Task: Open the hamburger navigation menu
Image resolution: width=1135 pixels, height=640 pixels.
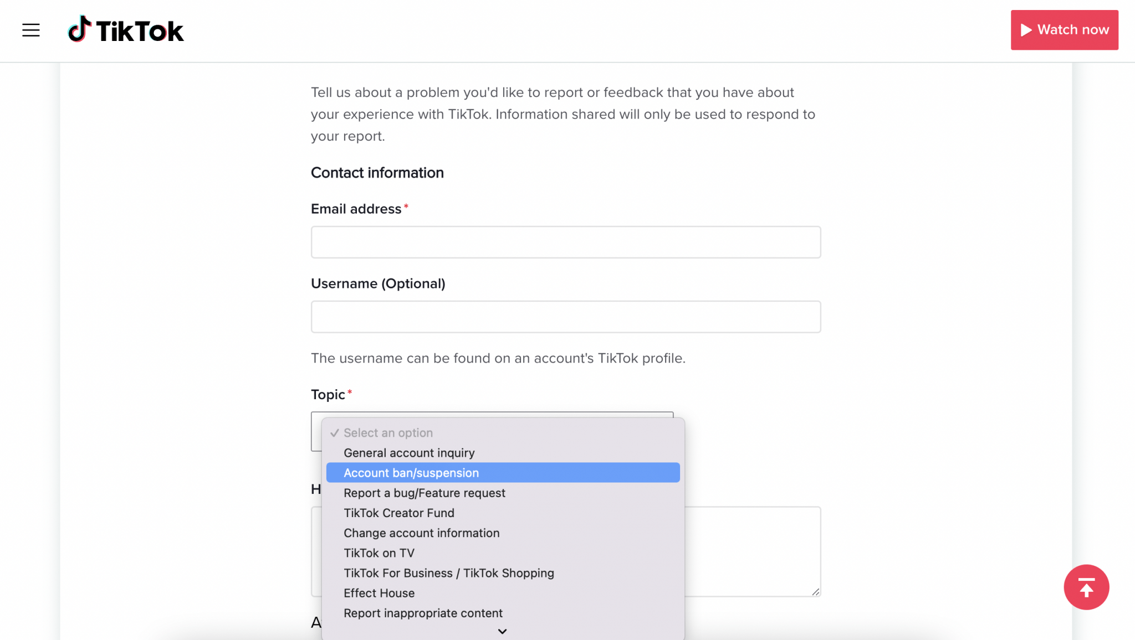Action: click(x=31, y=30)
